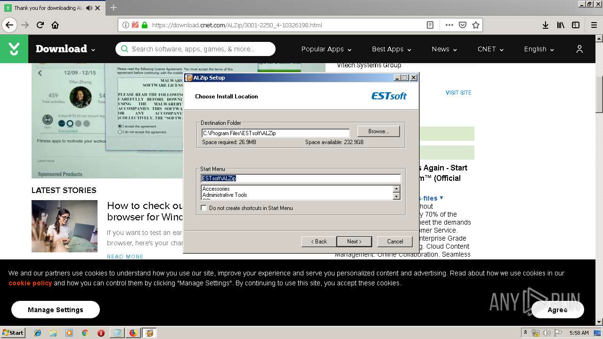Agree to the cookie notice

[x=558, y=310]
